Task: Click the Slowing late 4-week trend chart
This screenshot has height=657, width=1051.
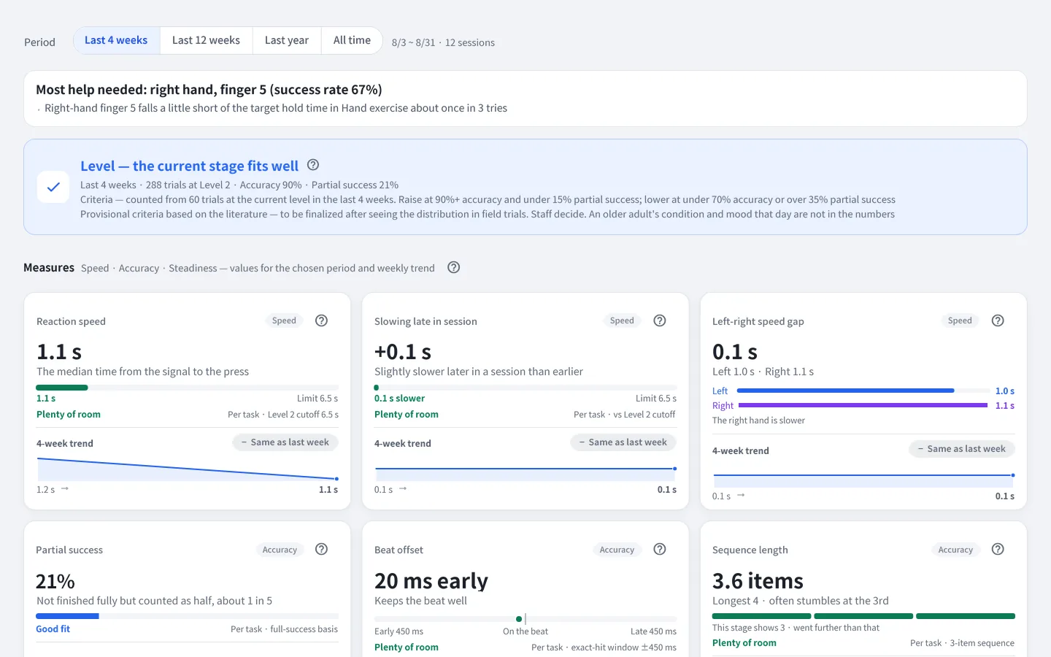Action: click(525, 474)
